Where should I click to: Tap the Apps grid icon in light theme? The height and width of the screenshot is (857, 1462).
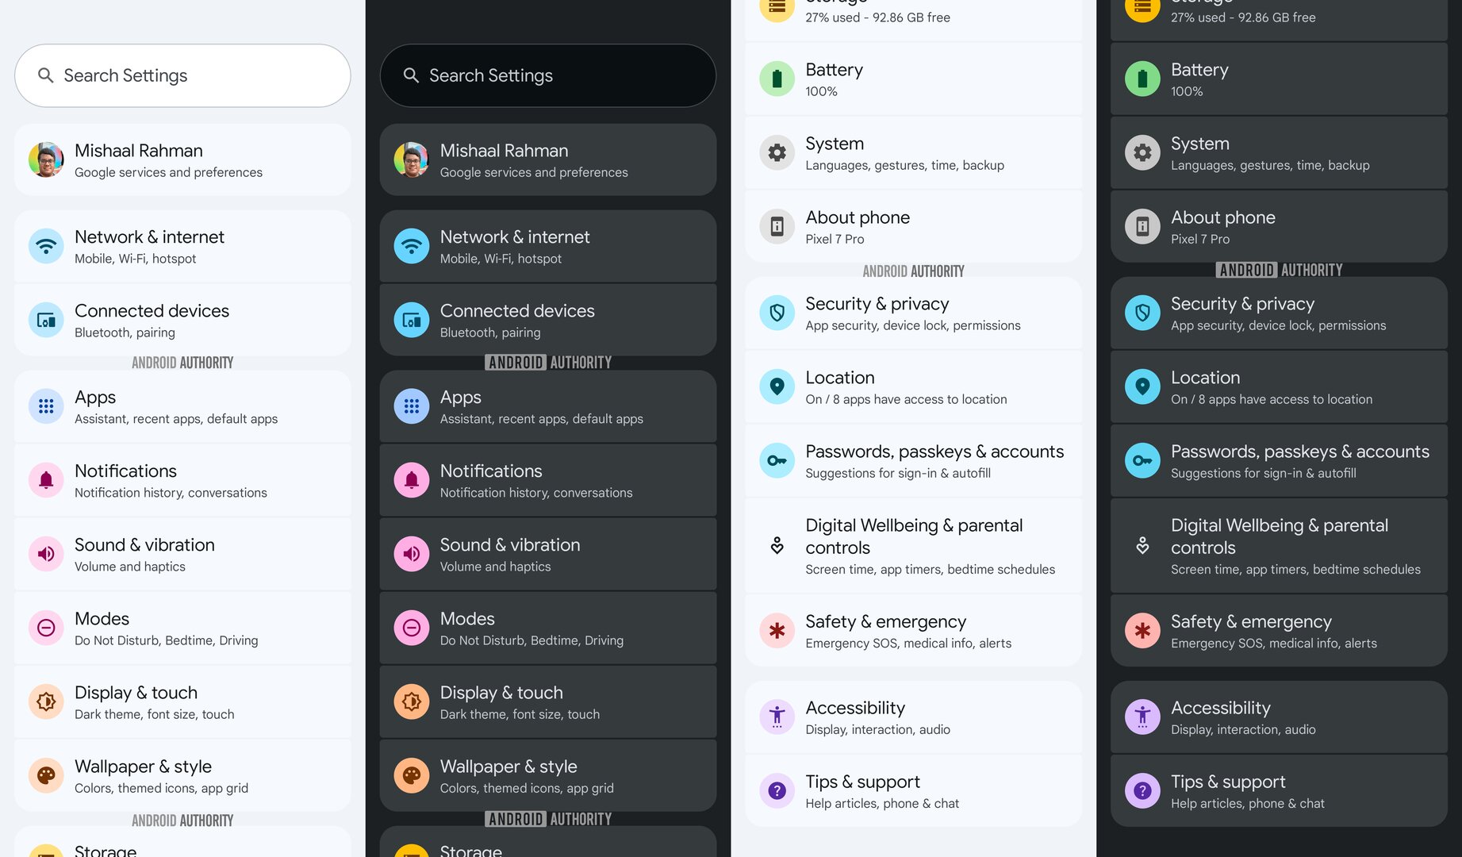(x=46, y=406)
